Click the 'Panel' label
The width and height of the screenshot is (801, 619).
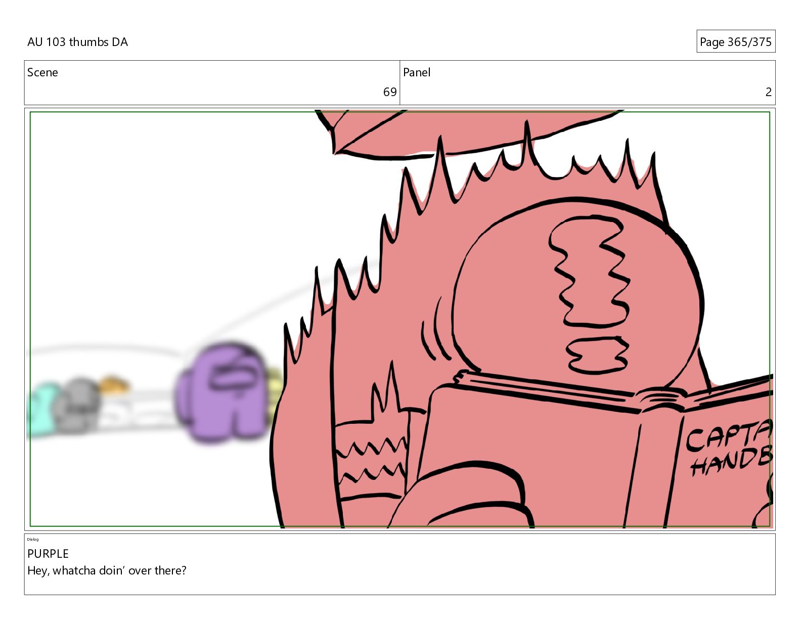(416, 72)
